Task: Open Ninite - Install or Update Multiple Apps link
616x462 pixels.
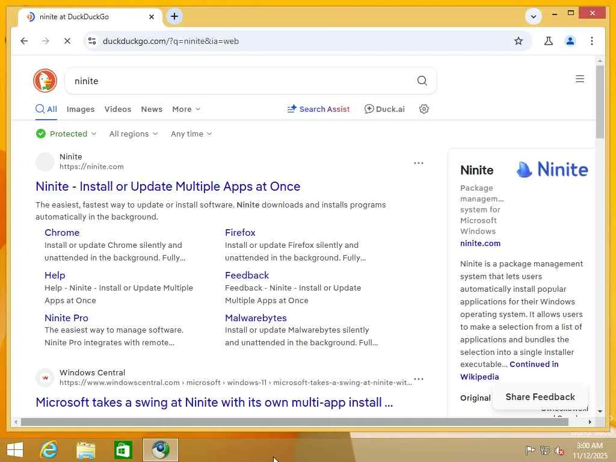Action: [x=168, y=186]
